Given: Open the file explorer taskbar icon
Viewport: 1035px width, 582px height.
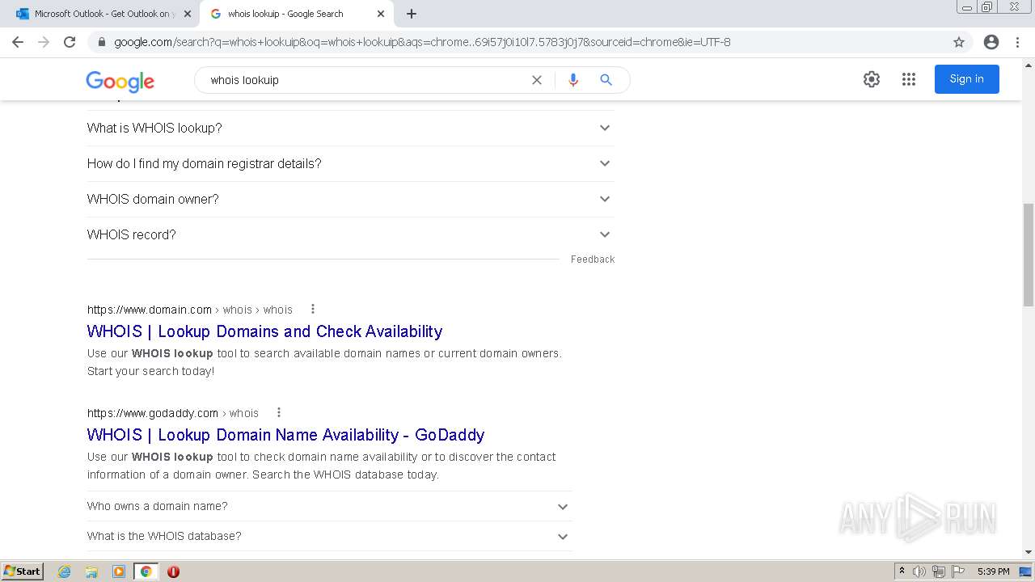Looking at the screenshot, I should click(x=91, y=571).
